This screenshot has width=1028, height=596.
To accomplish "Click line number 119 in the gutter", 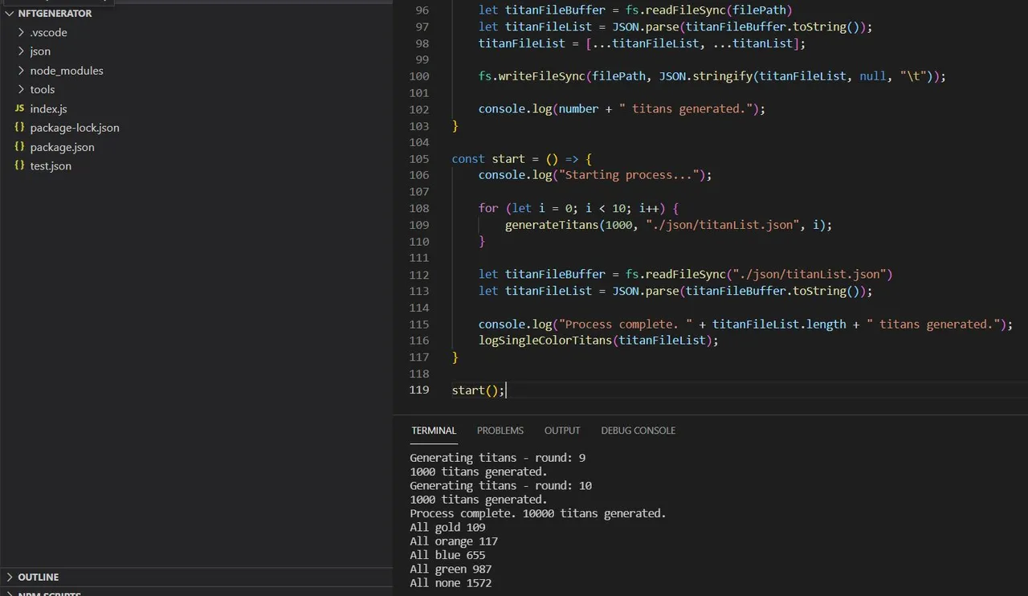I will [419, 390].
